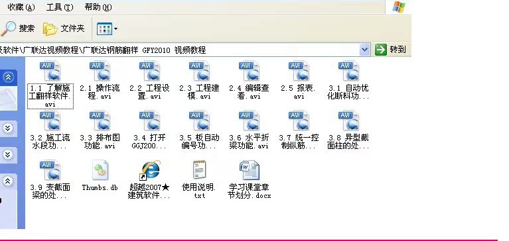
Task: Expand the second sidebar panel chevron
Action: (9, 128)
